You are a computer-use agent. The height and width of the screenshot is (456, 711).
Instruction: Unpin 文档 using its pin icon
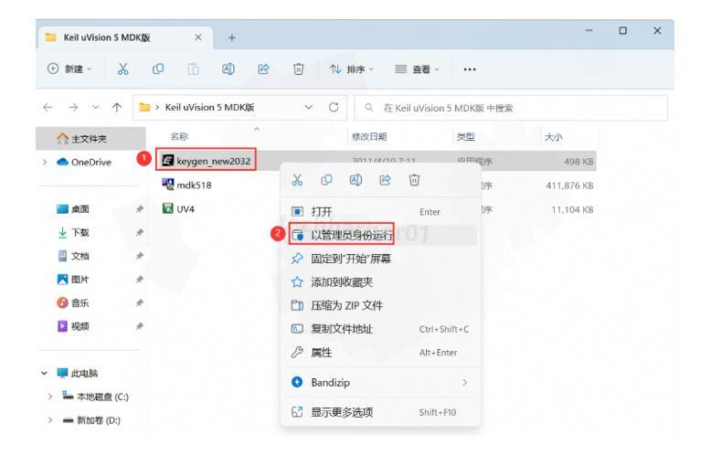point(139,256)
